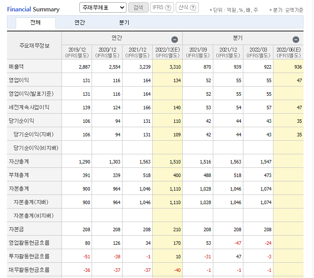
Task: Click the 매출액 value 870 for 2021/09
Action: pyautogui.click(x=207, y=67)
